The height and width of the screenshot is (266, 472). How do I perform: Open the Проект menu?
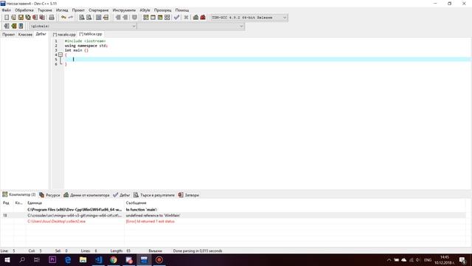(78, 10)
